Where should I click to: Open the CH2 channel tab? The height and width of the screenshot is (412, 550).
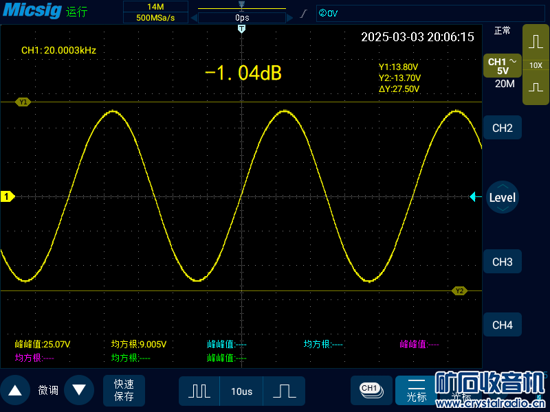[x=503, y=128]
